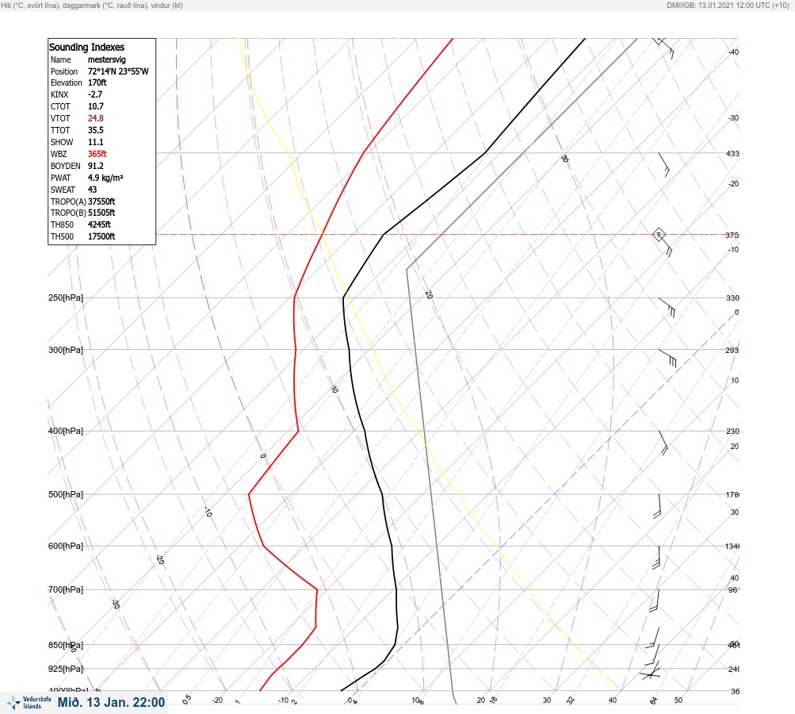
Task: Click the station name mestersvig
Action: tap(106, 59)
